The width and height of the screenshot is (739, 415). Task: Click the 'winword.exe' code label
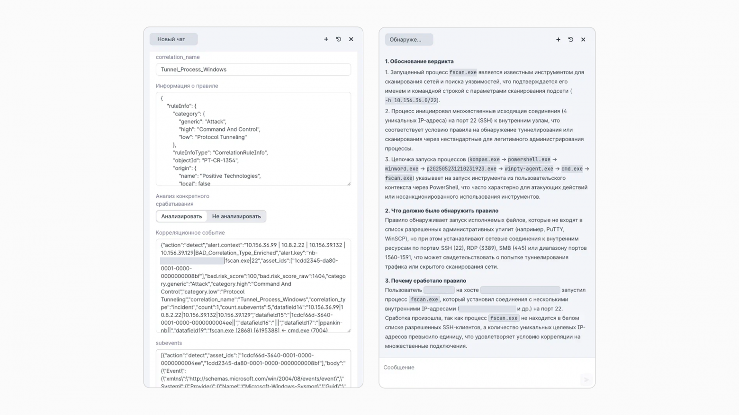click(x=402, y=169)
